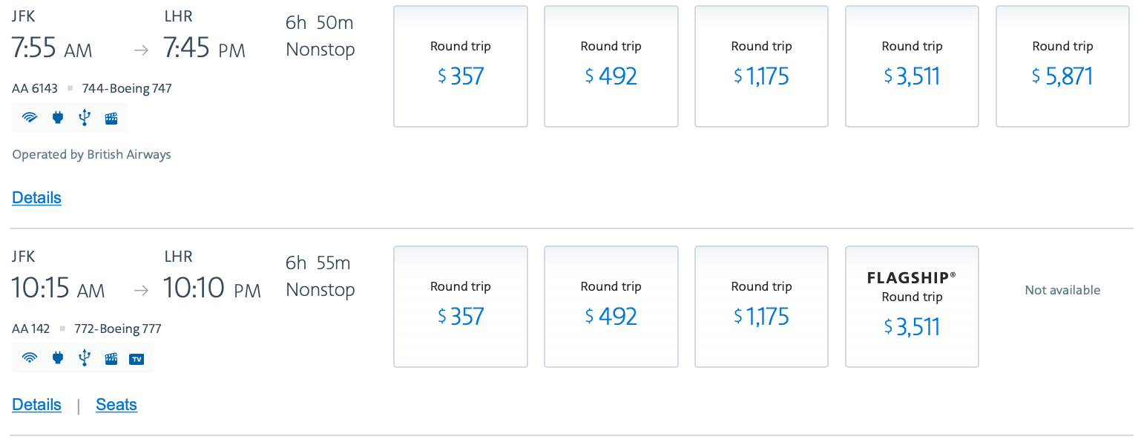Click USB icon on AA 6143 flight
Image resolution: width=1141 pixels, height=442 pixels.
84,117
